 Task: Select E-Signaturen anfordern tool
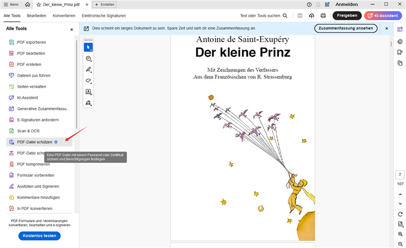40,120
